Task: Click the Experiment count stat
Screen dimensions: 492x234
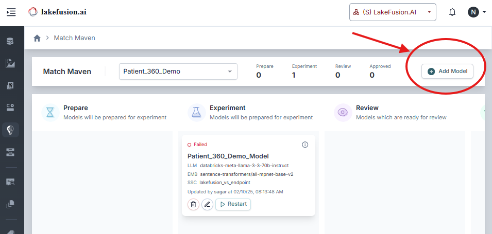Action: coord(304,71)
